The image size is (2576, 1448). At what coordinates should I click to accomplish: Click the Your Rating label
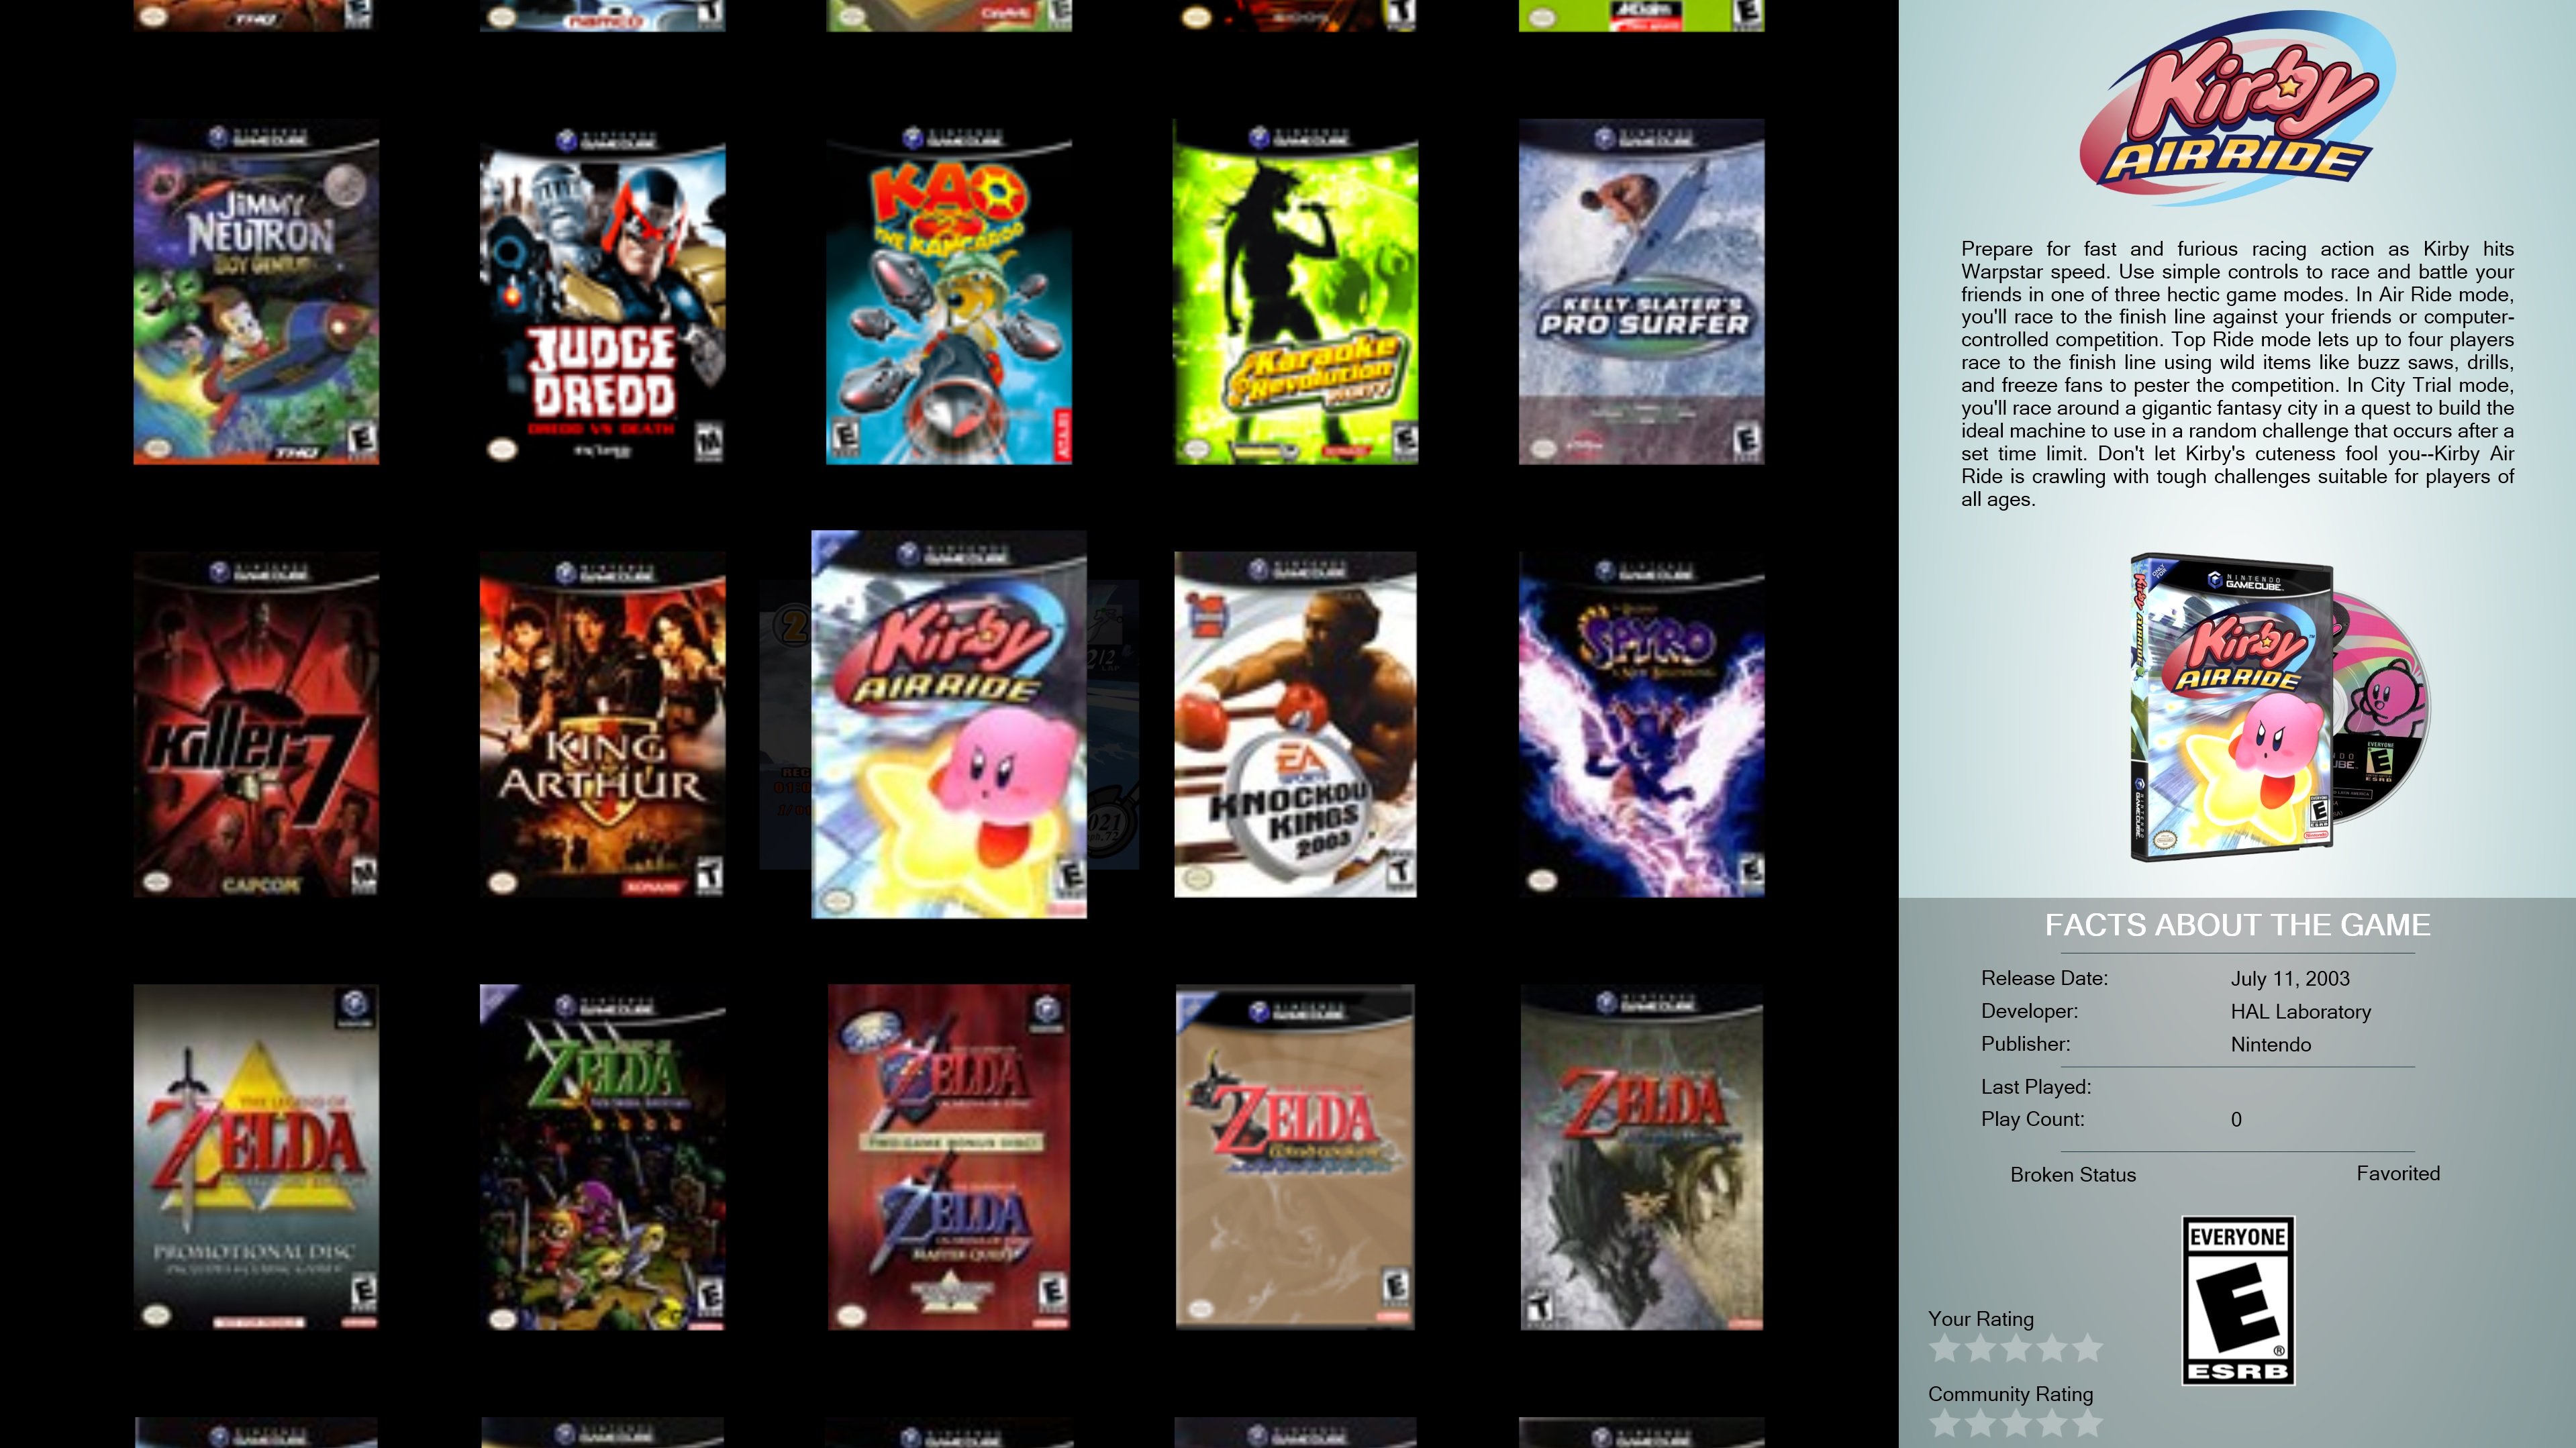pos(1980,1319)
